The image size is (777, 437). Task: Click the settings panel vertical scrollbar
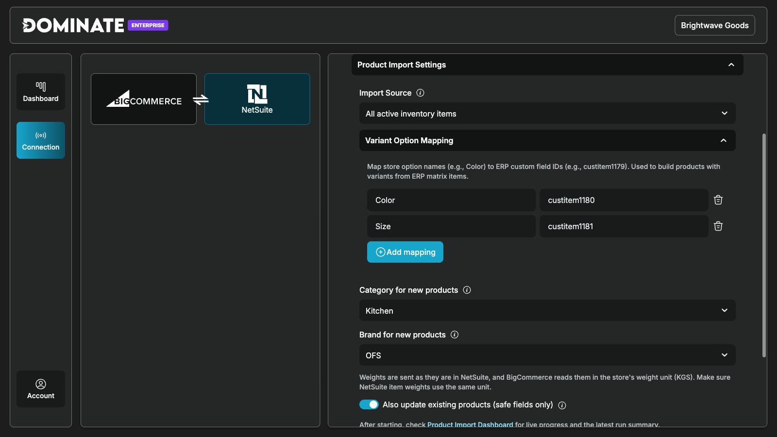tap(764, 245)
